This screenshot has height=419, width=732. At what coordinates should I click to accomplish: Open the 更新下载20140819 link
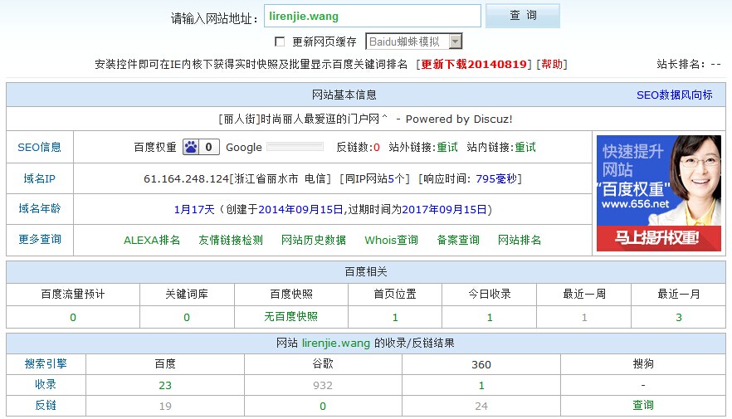click(474, 64)
